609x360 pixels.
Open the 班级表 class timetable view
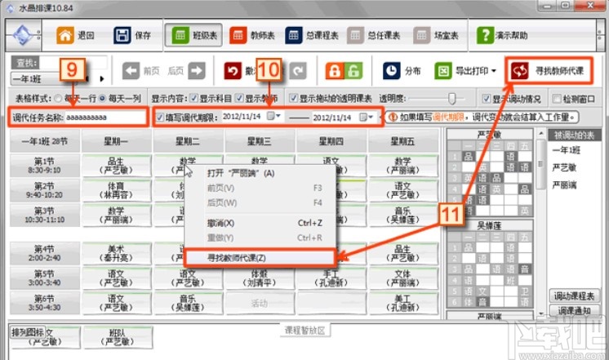[x=193, y=35]
